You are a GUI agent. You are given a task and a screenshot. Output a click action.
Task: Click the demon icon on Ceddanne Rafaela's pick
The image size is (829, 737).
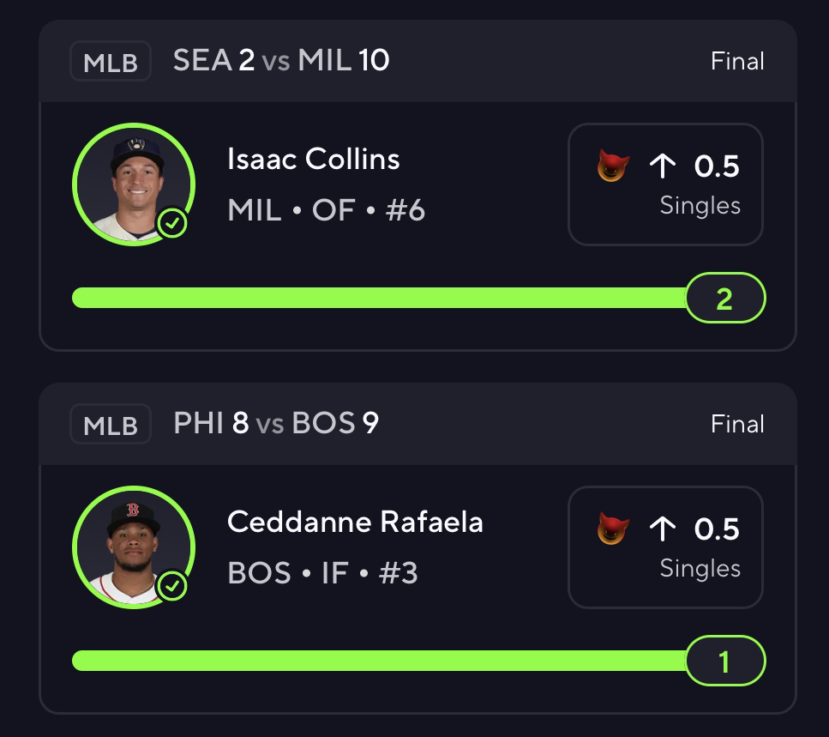[x=612, y=529]
